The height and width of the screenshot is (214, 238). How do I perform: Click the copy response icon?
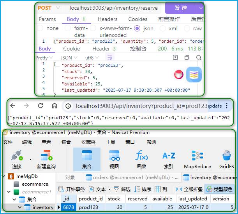click(187, 57)
